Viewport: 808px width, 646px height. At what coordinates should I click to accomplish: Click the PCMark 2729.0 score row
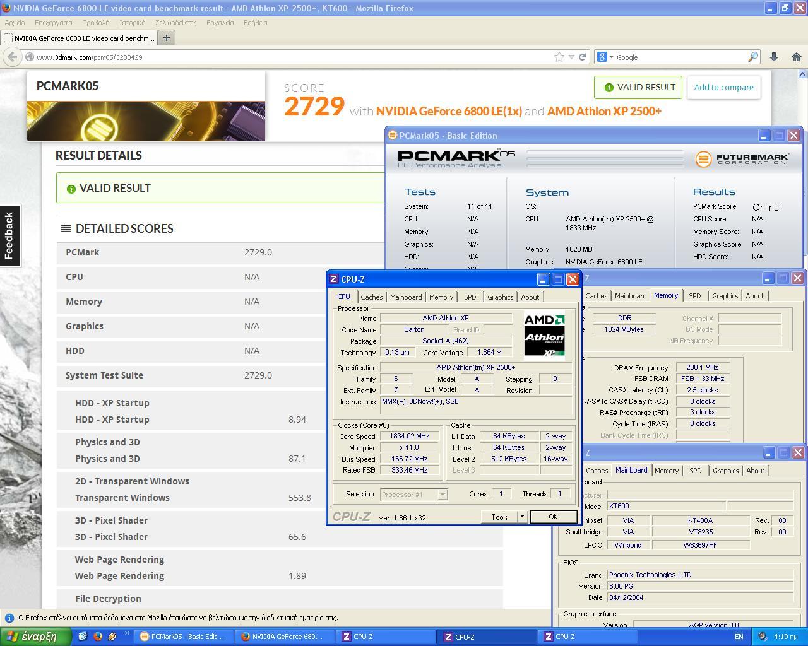280,252
